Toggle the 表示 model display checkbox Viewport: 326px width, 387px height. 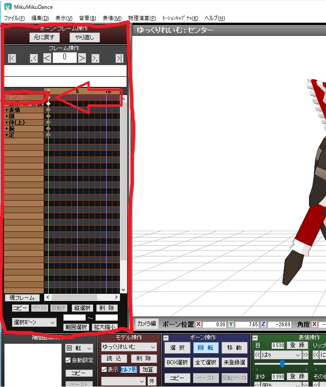point(104,369)
